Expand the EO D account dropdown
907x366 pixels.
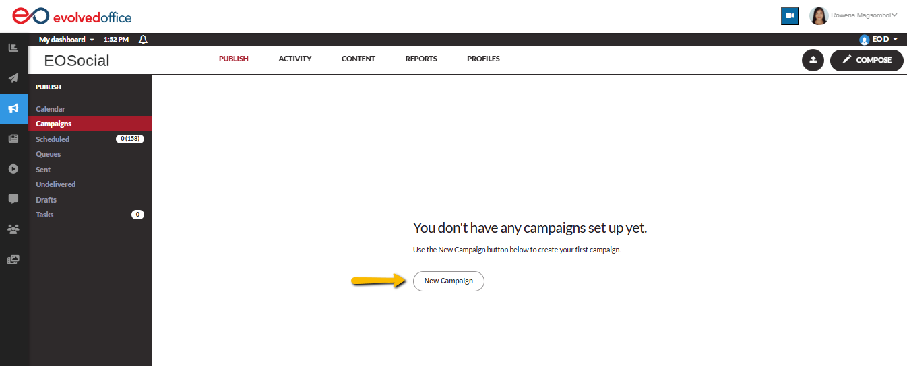[879, 40]
